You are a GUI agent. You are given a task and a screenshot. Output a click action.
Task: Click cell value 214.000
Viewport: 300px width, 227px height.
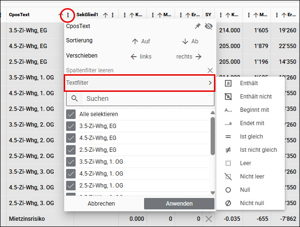(x=230, y=30)
